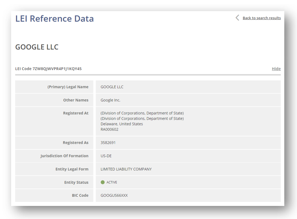
Task: Select the Delaware, United States line
Action: [x=121, y=124]
